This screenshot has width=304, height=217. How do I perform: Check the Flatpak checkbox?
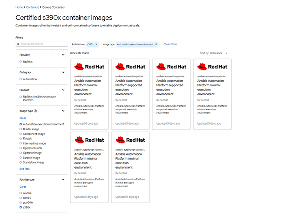point(20,138)
